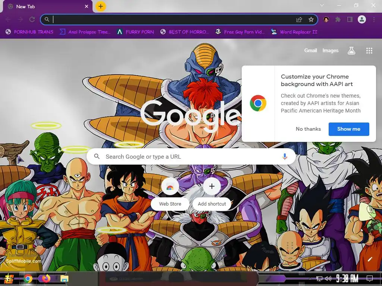Open Windows notification center icon
This screenshot has height=286, width=382.
coord(370,279)
